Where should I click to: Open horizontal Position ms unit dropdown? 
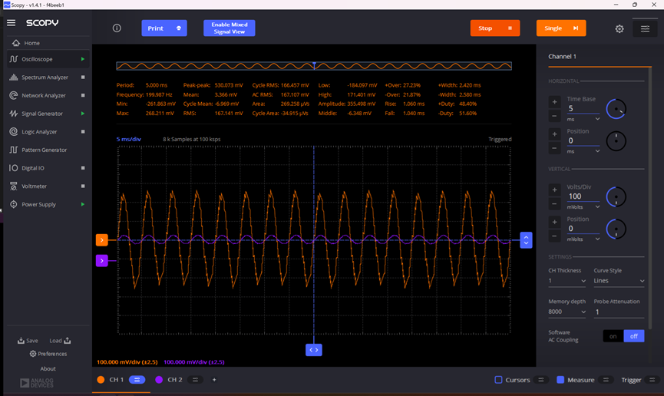coord(583,152)
